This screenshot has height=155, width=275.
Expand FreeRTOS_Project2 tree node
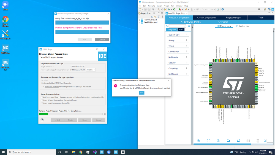[140, 23]
